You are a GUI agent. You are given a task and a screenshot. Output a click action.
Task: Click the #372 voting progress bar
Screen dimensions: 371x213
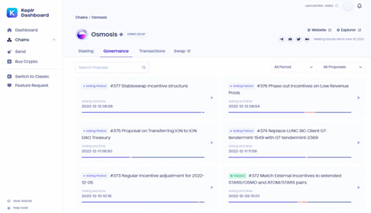pyautogui.click(x=290, y=202)
